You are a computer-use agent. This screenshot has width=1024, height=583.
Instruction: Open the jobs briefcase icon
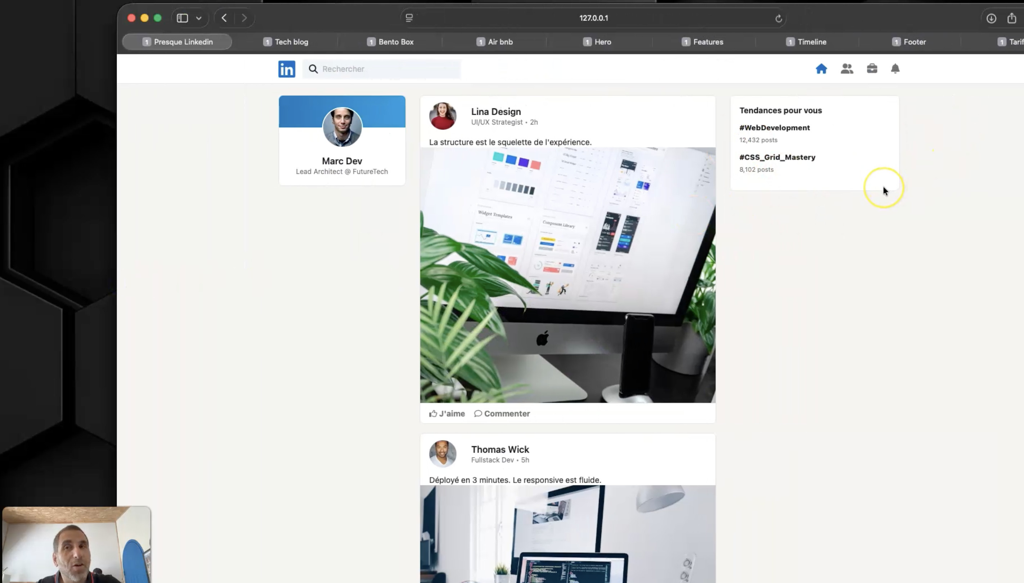click(x=872, y=68)
